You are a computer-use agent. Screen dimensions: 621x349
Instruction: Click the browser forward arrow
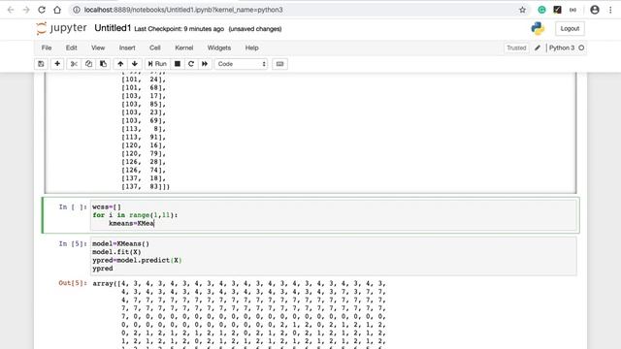click(26, 10)
